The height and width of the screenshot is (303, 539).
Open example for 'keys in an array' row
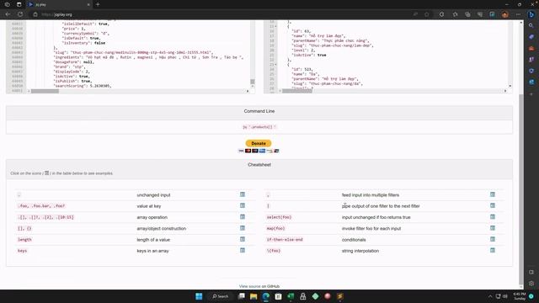click(243, 251)
